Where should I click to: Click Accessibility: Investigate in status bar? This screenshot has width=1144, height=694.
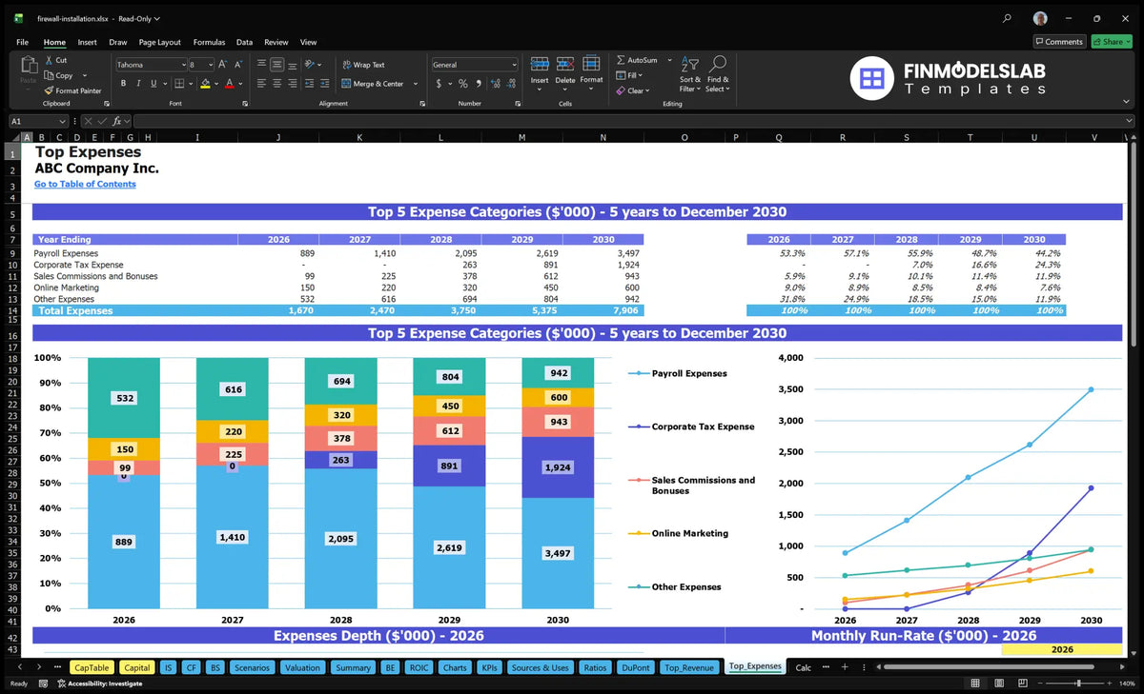pyautogui.click(x=98, y=684)
